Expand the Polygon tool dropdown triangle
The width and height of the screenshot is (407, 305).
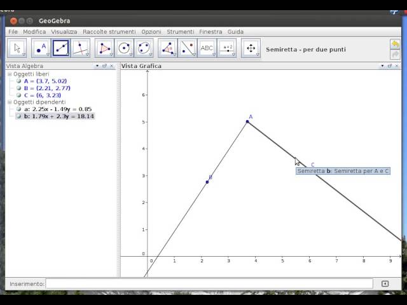click(x=111, y=55)
